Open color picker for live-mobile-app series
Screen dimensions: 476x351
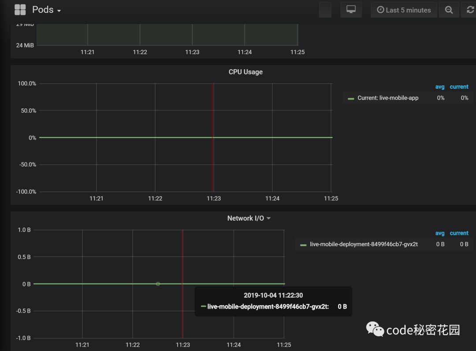click(x=351, y=99)
